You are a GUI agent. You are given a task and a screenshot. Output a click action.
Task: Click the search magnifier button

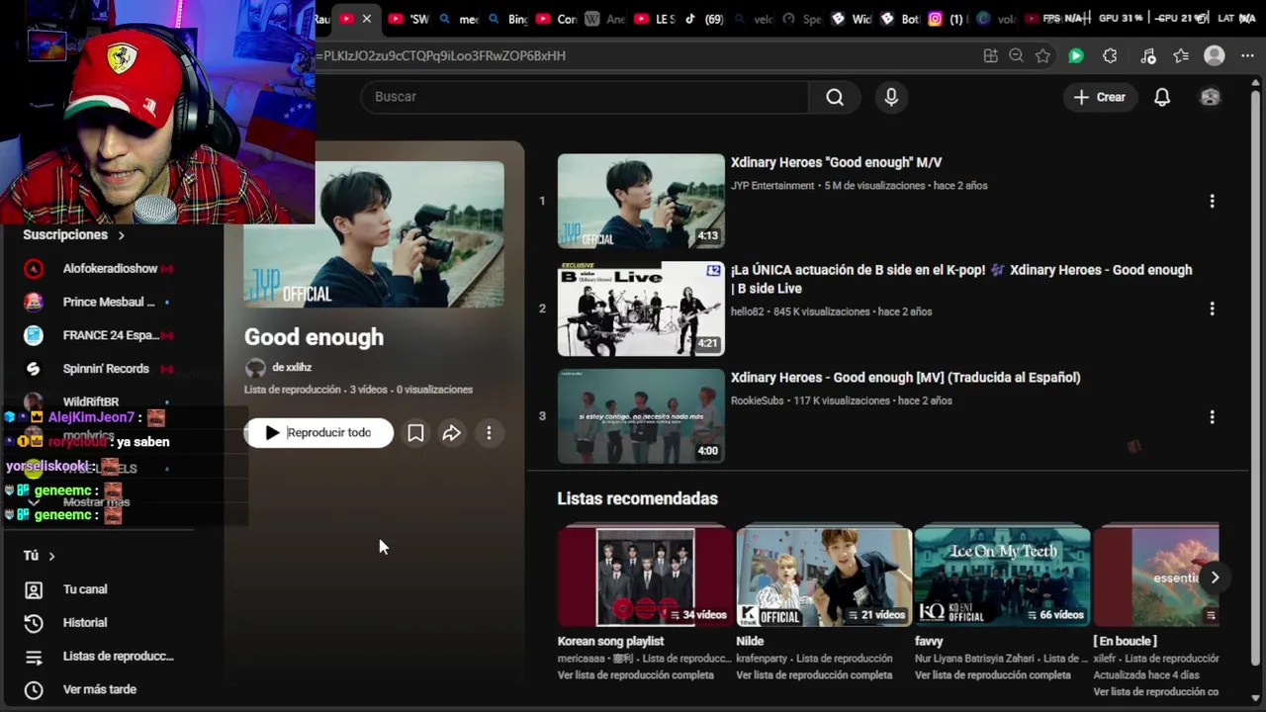[x=835, y=97]
